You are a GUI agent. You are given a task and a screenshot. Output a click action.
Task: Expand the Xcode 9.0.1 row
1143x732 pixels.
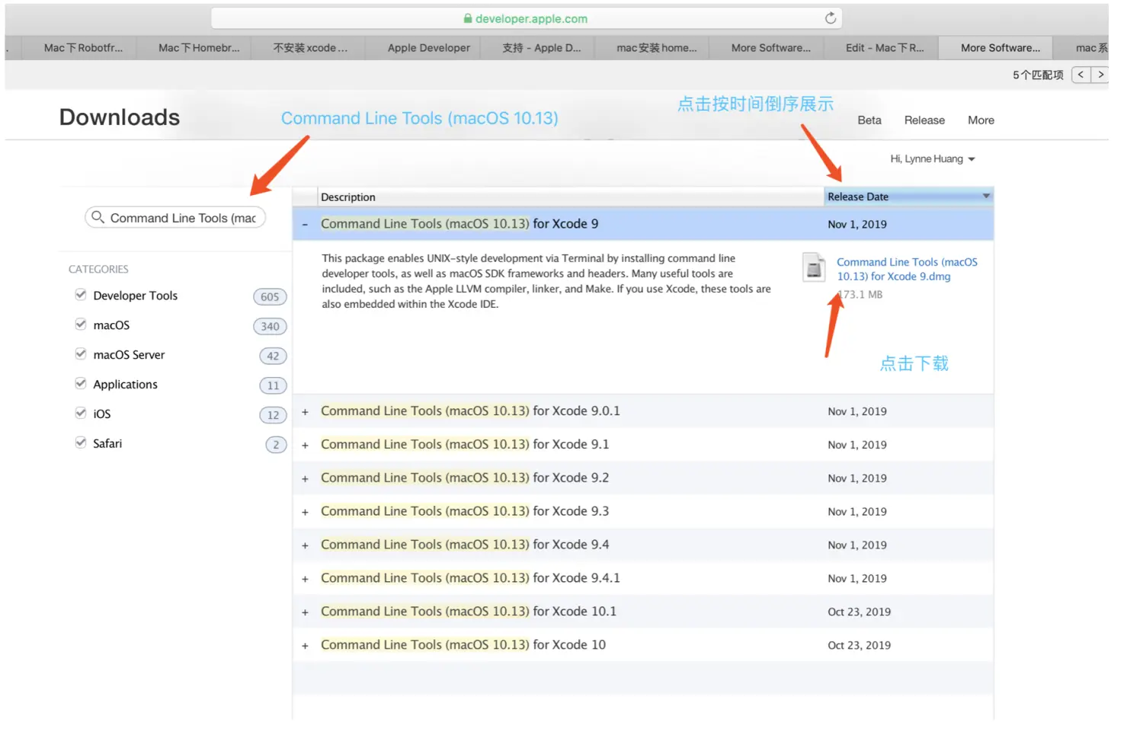pyautogui.click(x=305, y=411)
